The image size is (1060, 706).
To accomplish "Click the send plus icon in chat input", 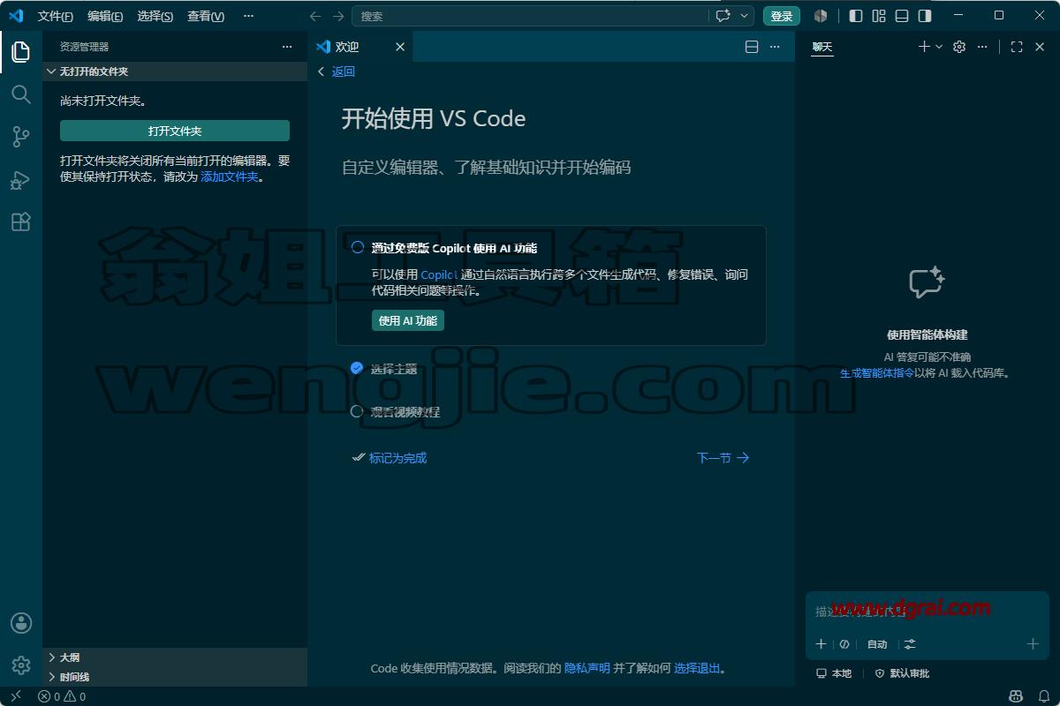I will pos(1033,644).
